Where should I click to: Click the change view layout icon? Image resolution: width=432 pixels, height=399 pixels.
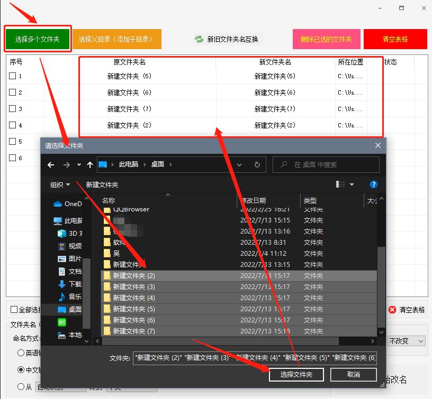point(340,184)
